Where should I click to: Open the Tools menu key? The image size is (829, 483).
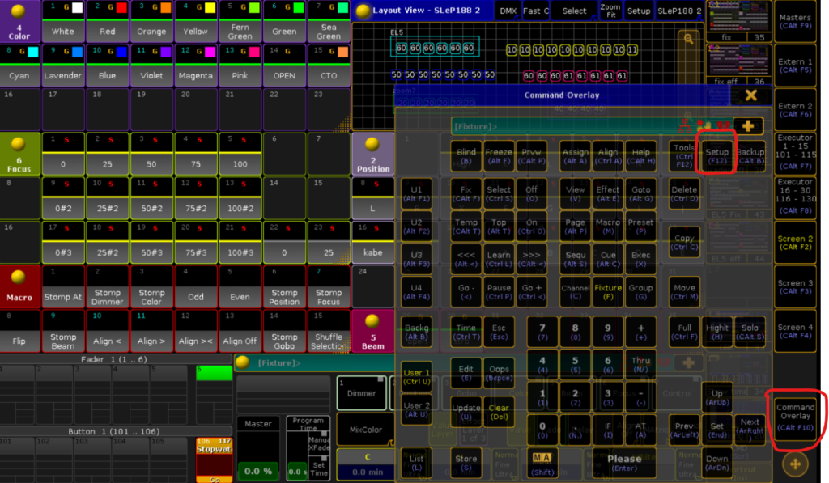[x=684, y=156]
